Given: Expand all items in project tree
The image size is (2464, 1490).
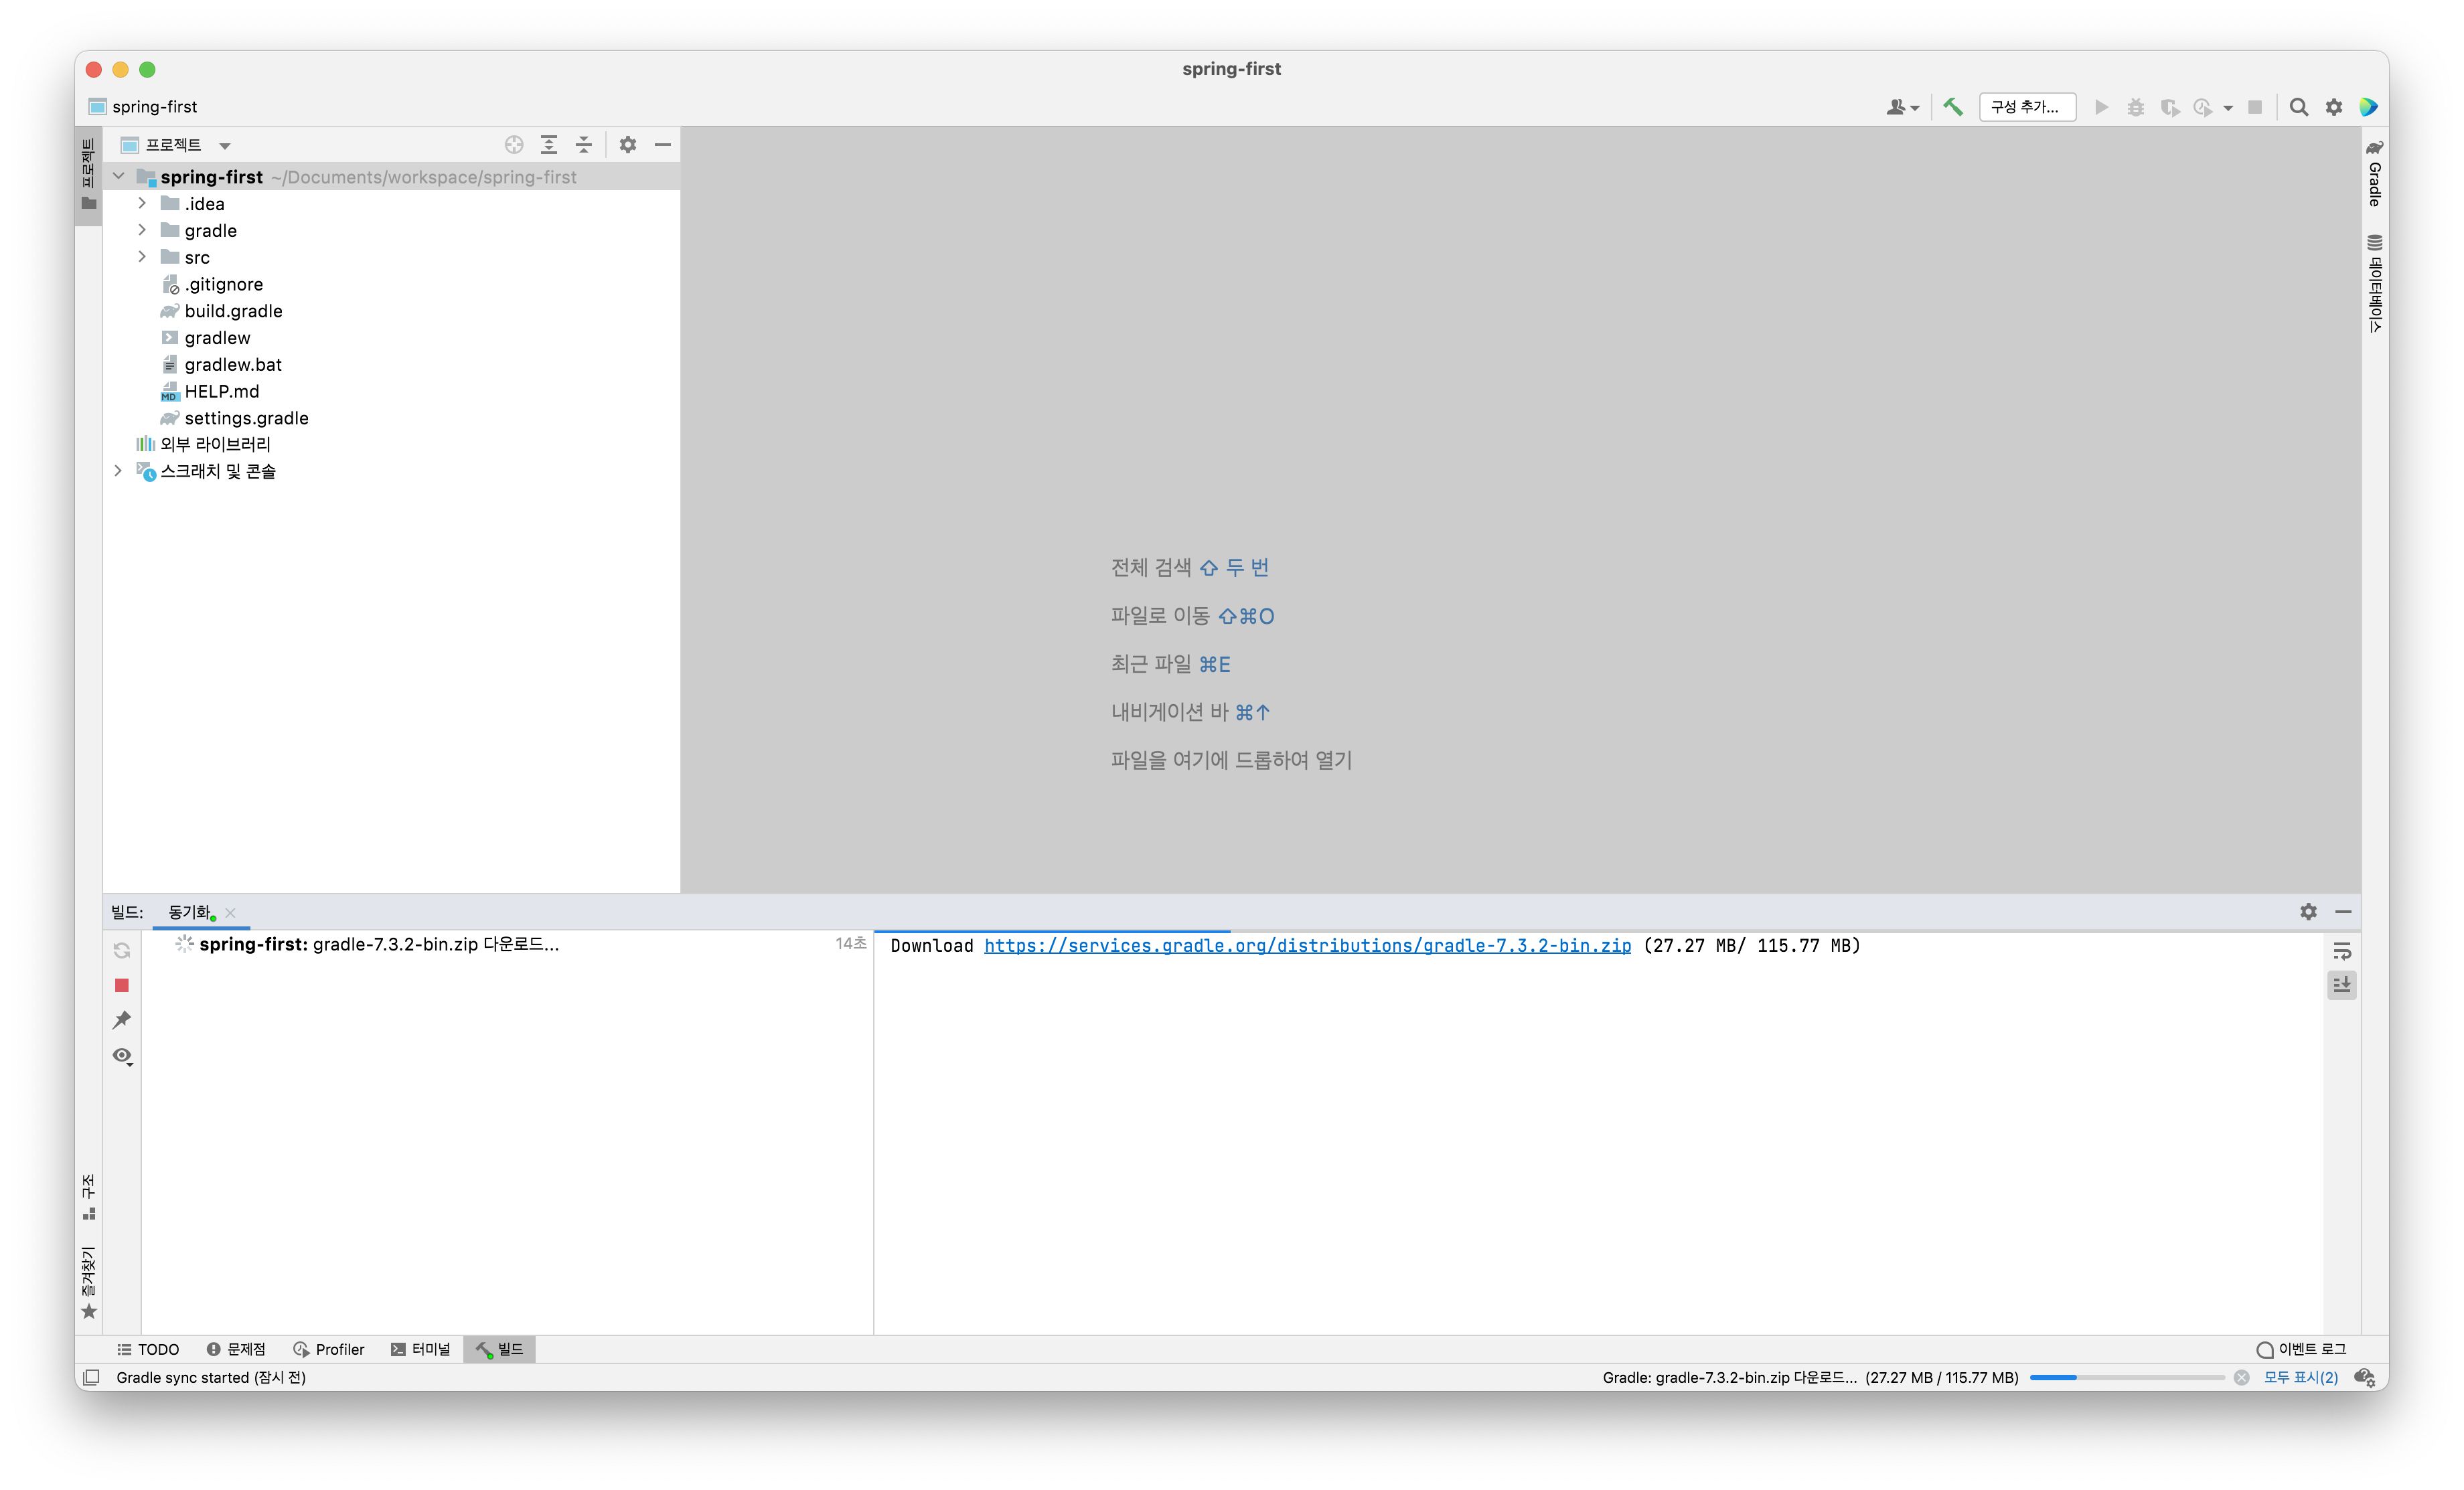Looking at the screenshot, I should 549,145.
